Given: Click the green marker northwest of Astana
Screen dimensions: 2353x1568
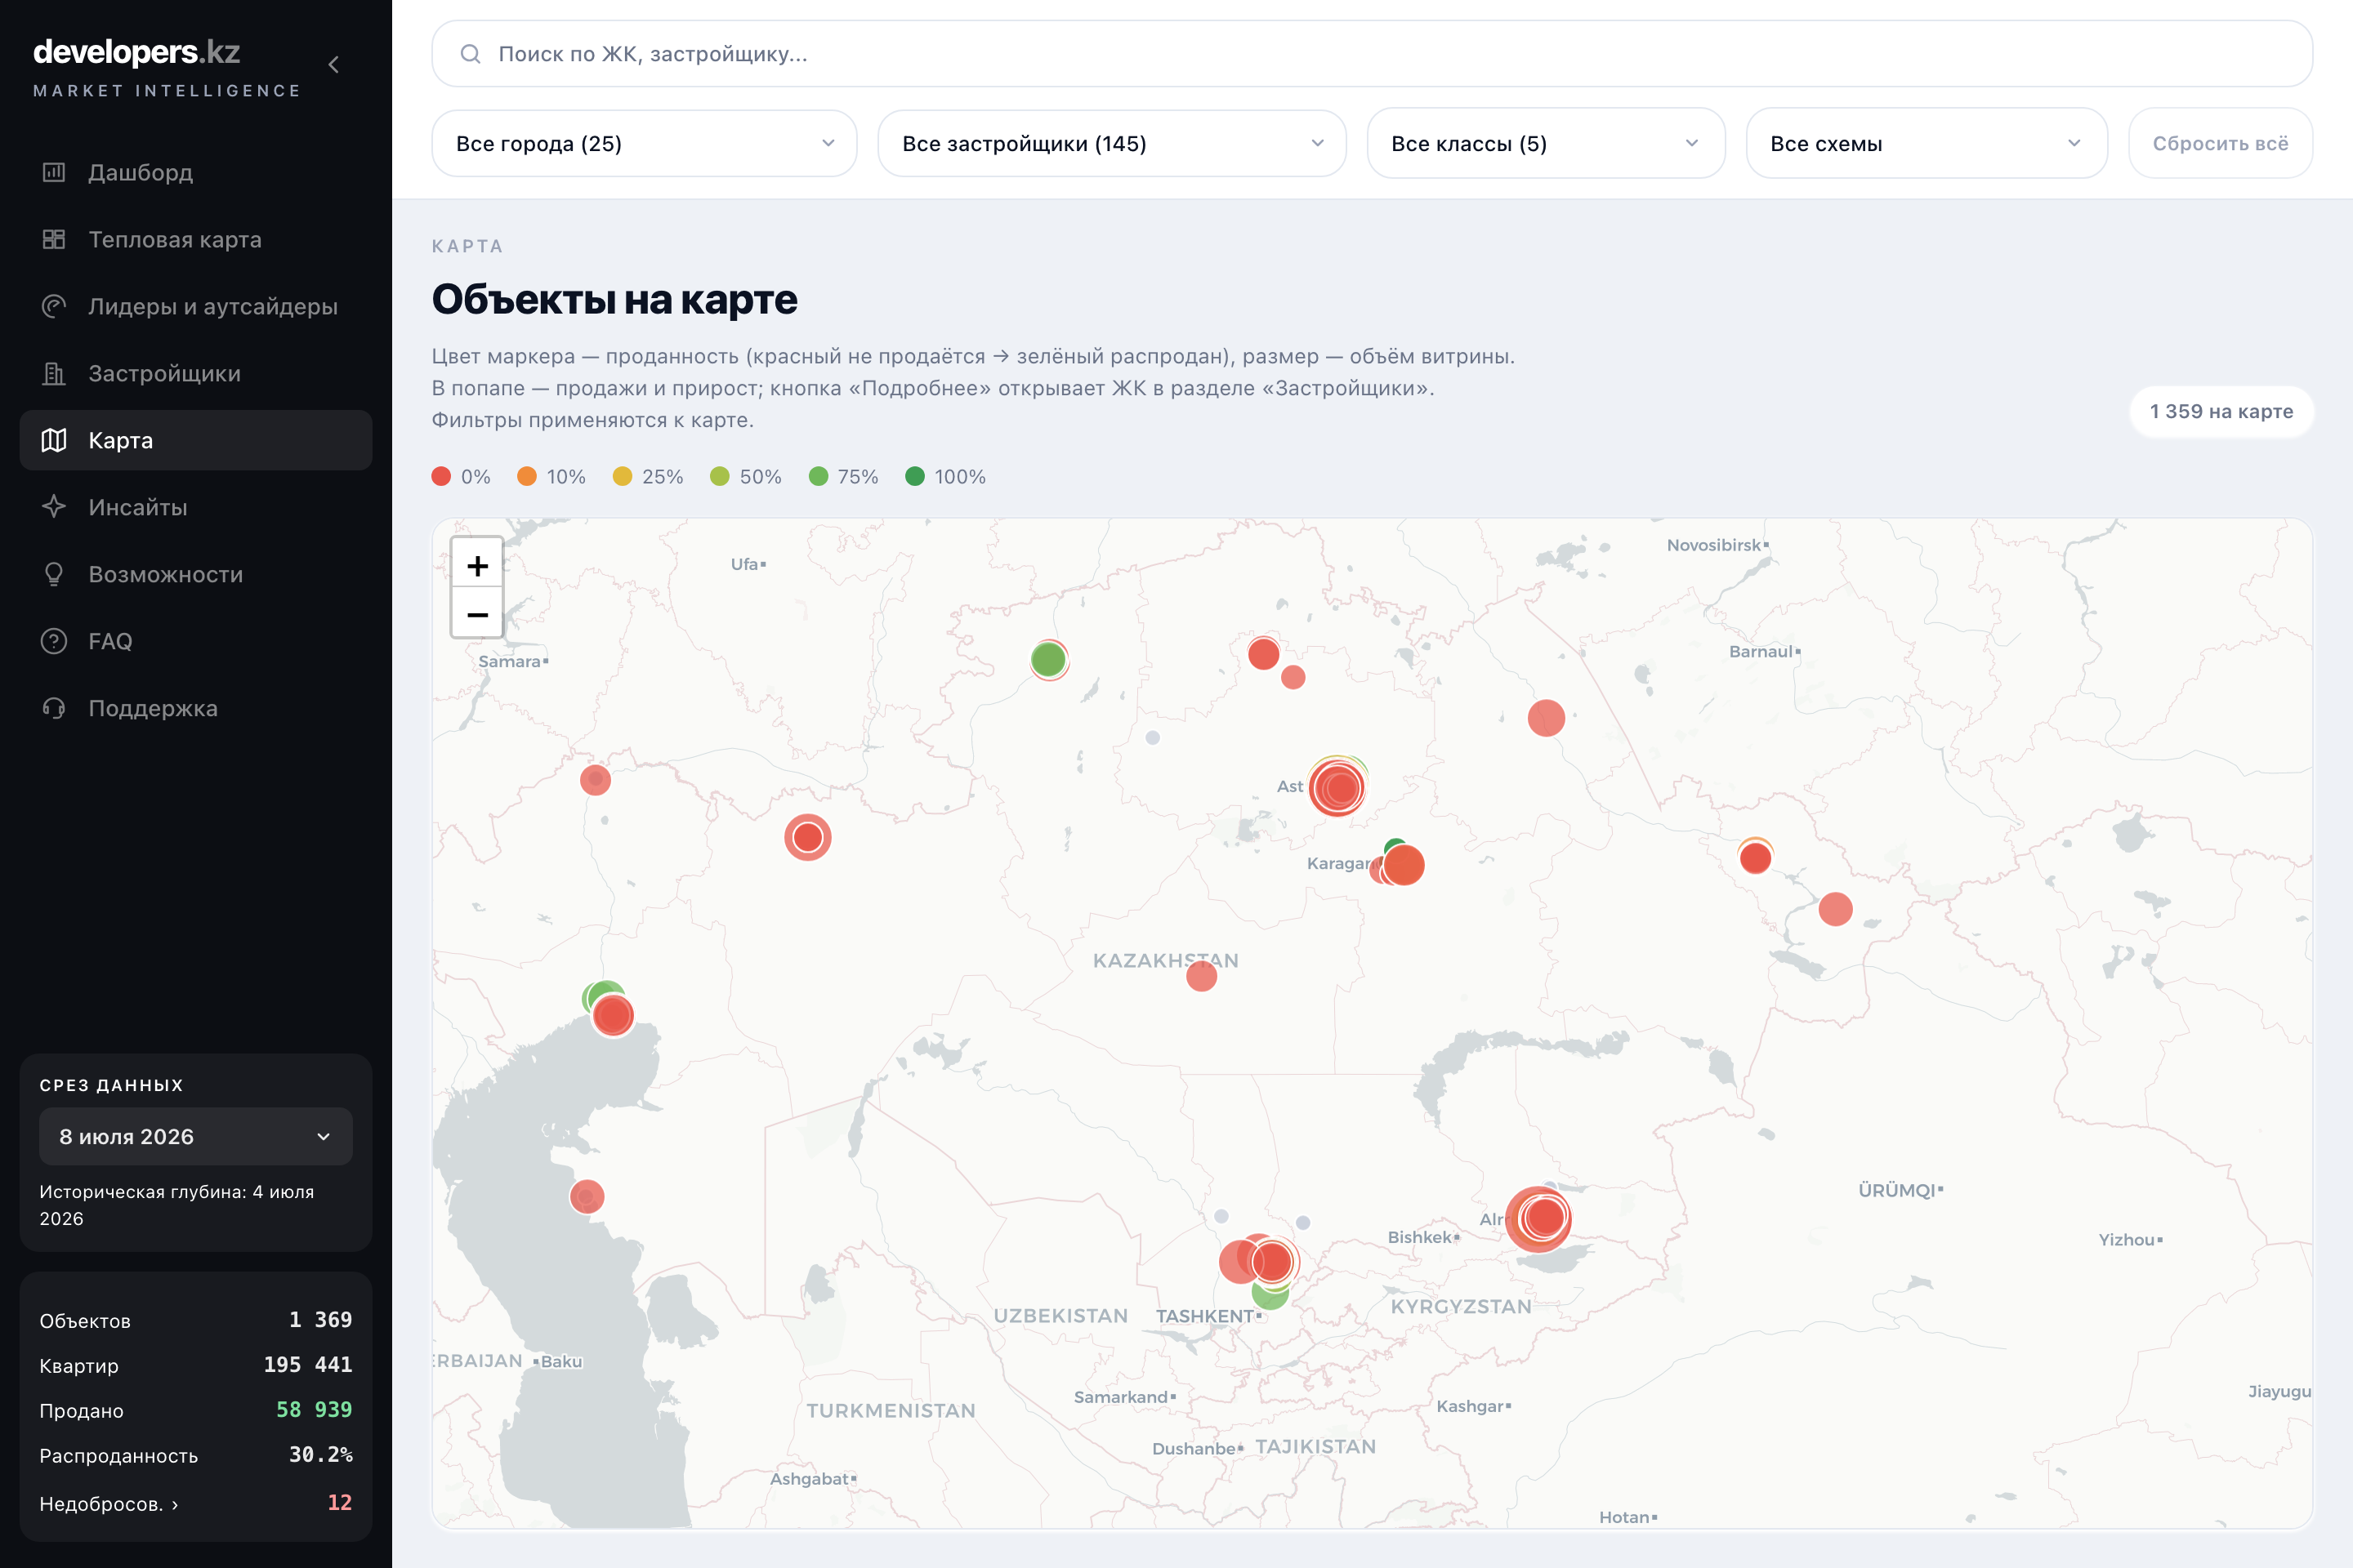Looking at the screenshot, I should (x=1048, y=660).
